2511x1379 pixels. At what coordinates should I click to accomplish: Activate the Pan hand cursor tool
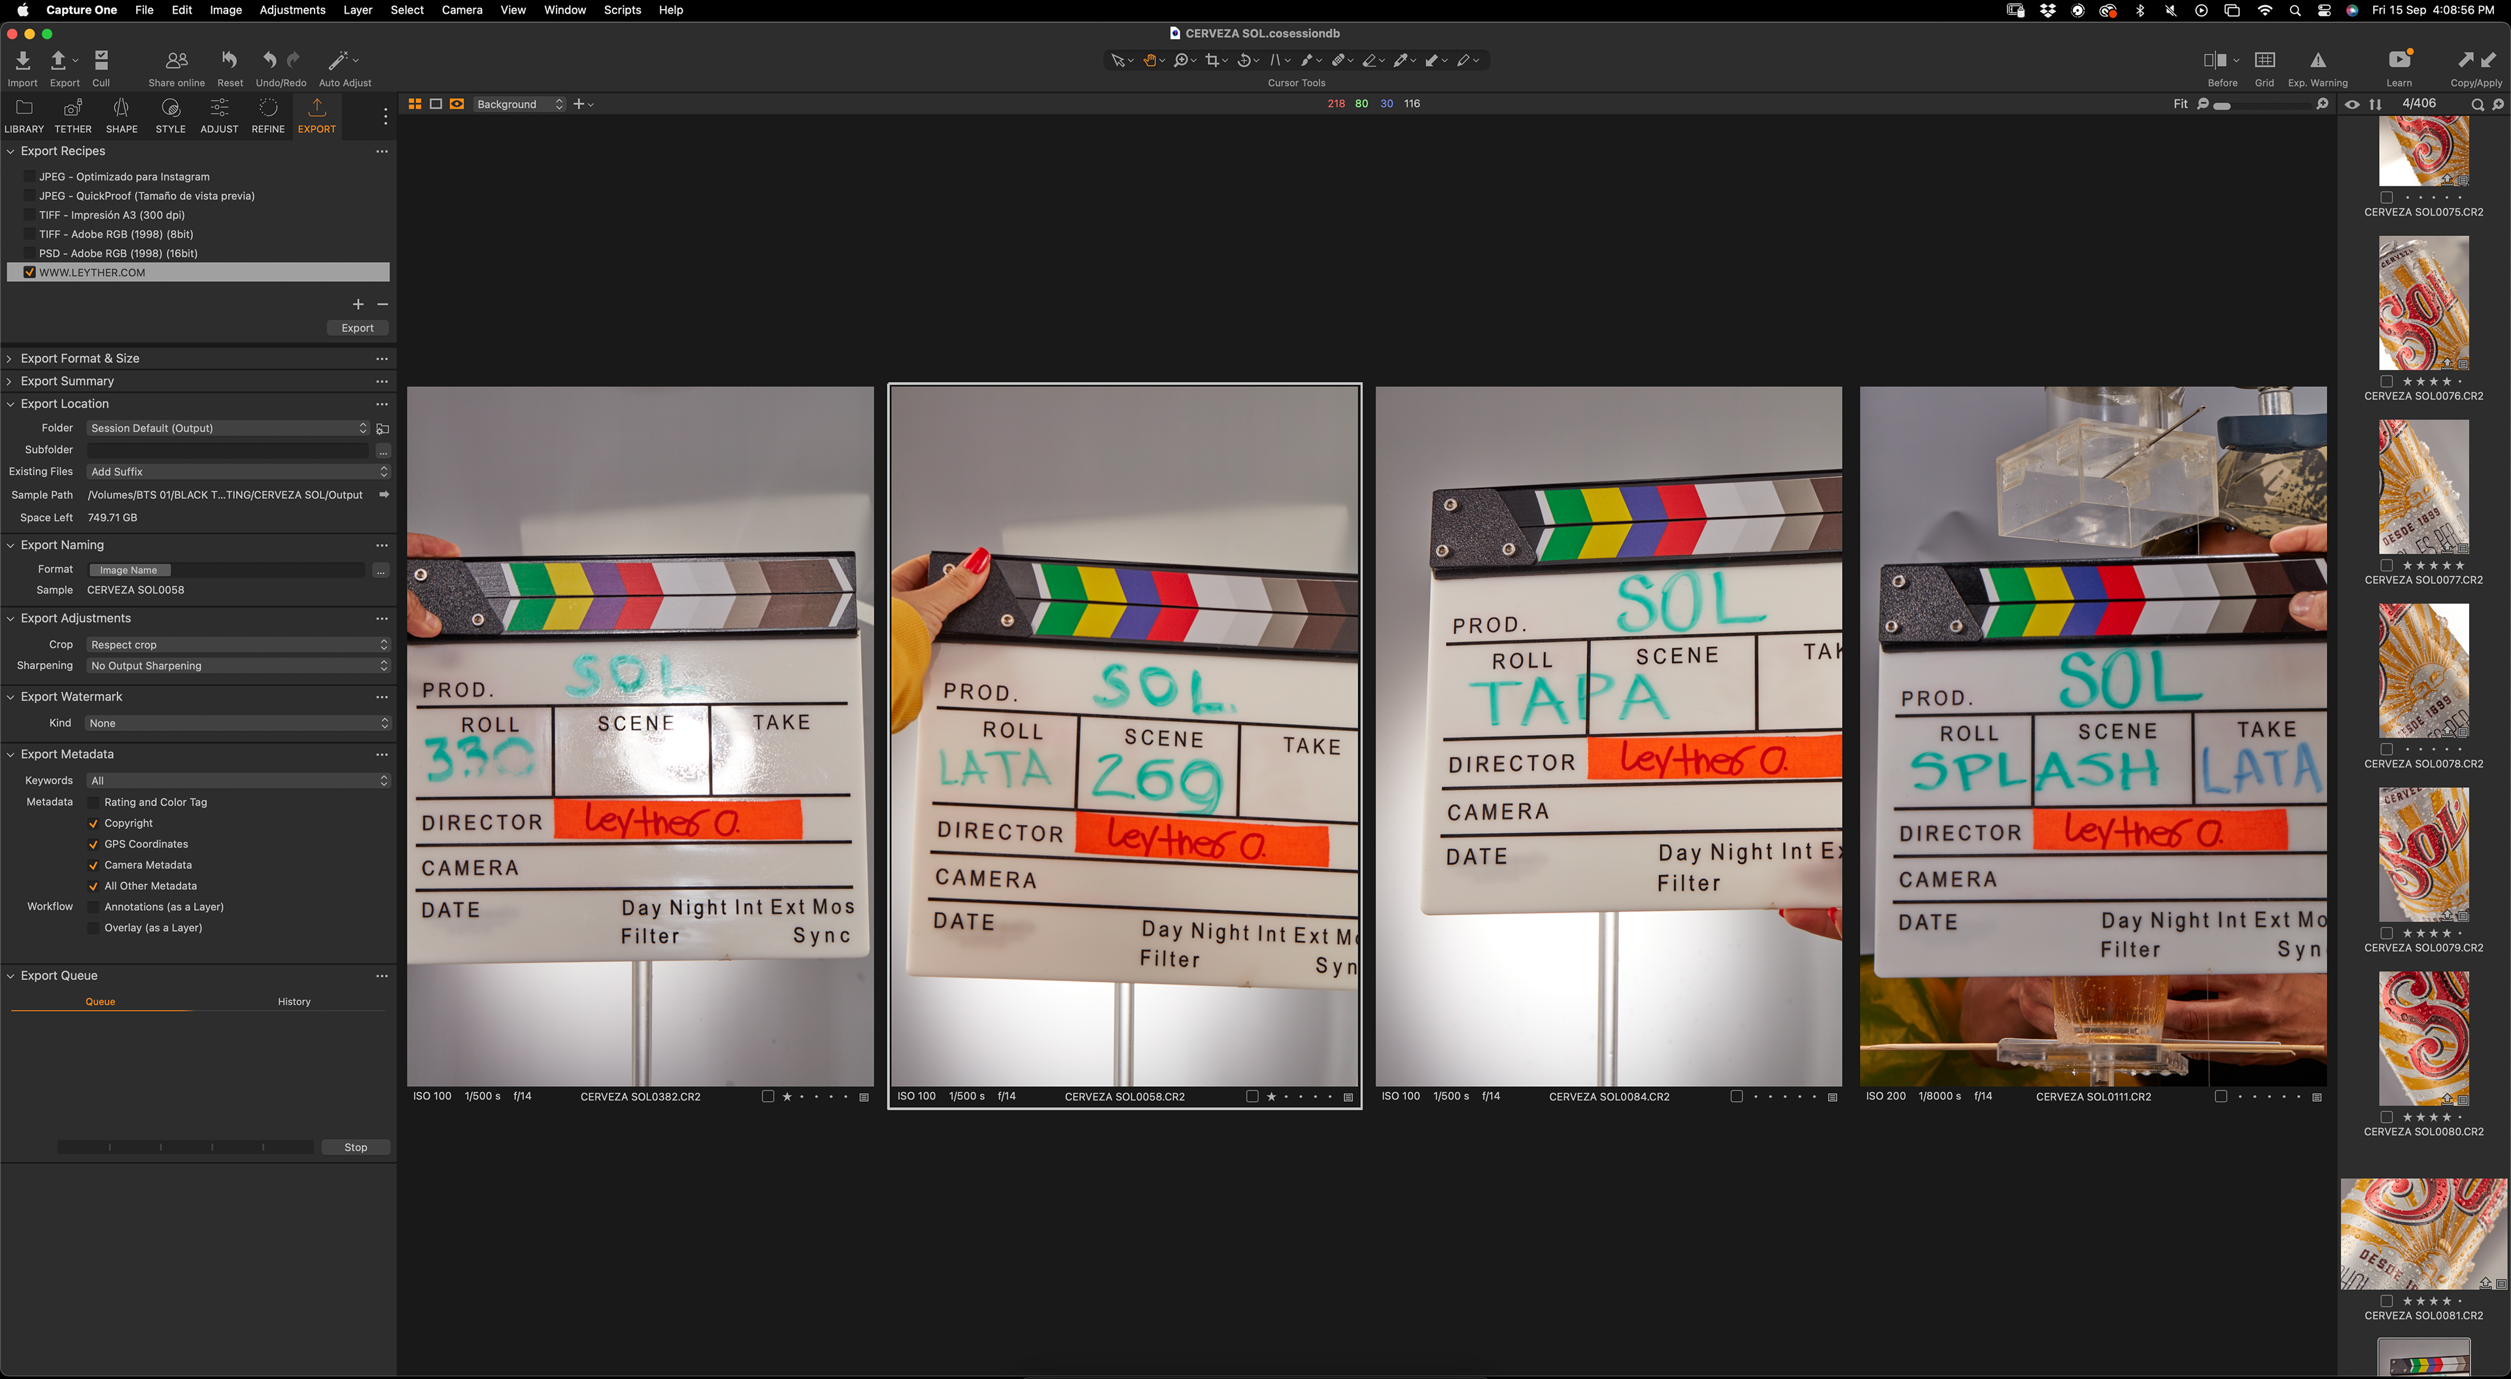[x=1150, y=60]
